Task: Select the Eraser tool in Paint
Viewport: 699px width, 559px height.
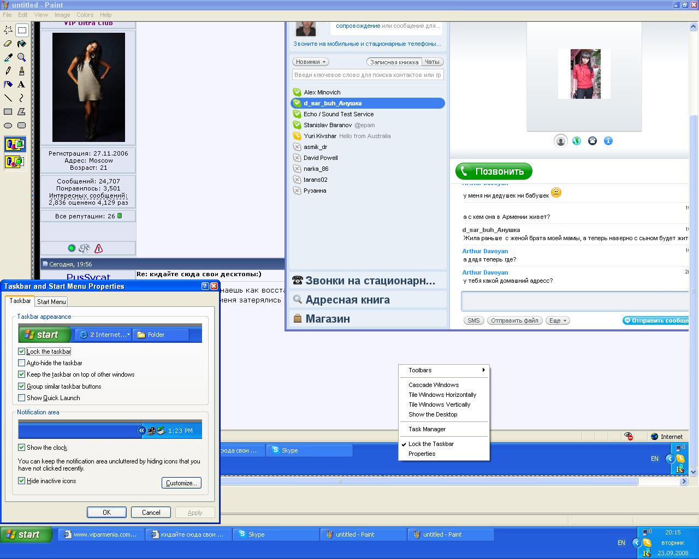Action: point(8,44)
